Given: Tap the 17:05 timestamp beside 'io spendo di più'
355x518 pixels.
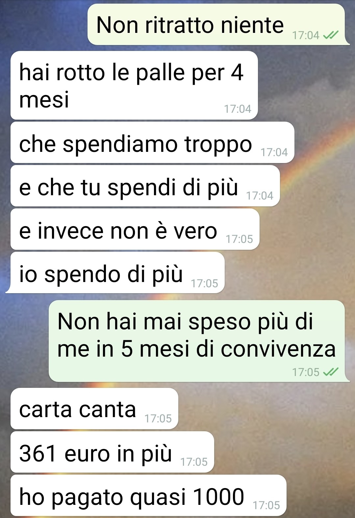Looking at the screenshot, I should [205, 283].
